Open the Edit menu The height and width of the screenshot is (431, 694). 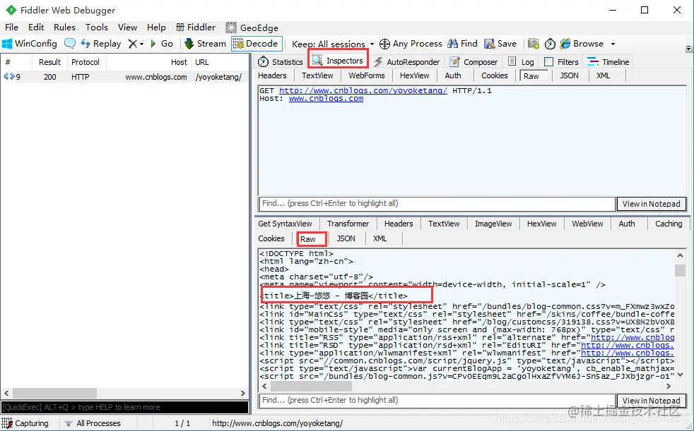coord(36,28)
